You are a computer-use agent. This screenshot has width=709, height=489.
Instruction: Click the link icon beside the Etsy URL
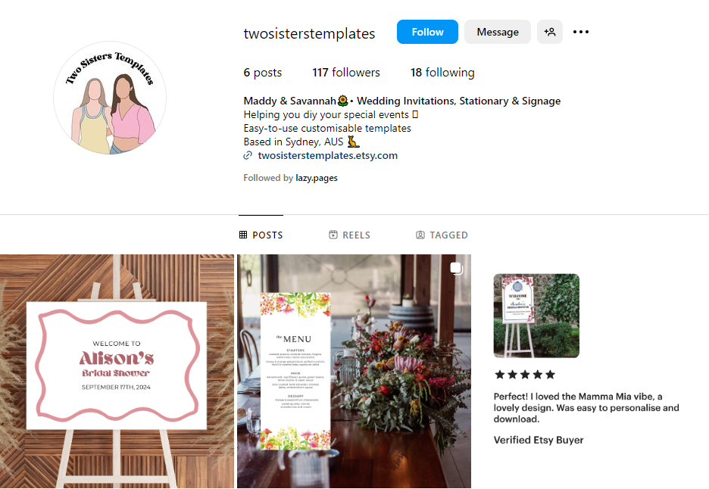click(248, 155)
